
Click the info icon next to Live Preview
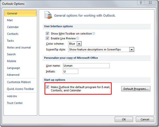(77, 38)
